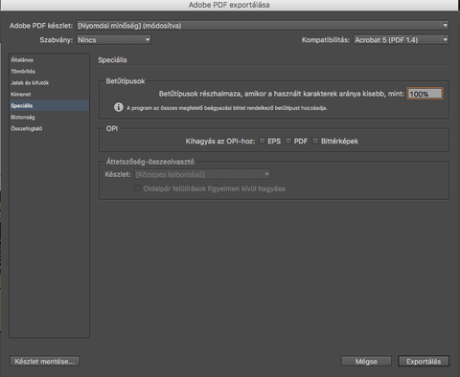Open the Szabvány dropdown showing Nincs
This screenshot has height=377, width=460.
pyautogui.click(x=113, y=40)
